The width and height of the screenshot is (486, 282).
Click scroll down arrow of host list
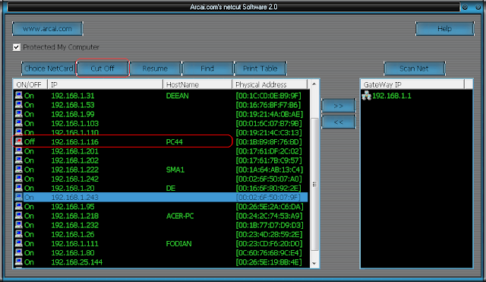click(x=314, y=264)
